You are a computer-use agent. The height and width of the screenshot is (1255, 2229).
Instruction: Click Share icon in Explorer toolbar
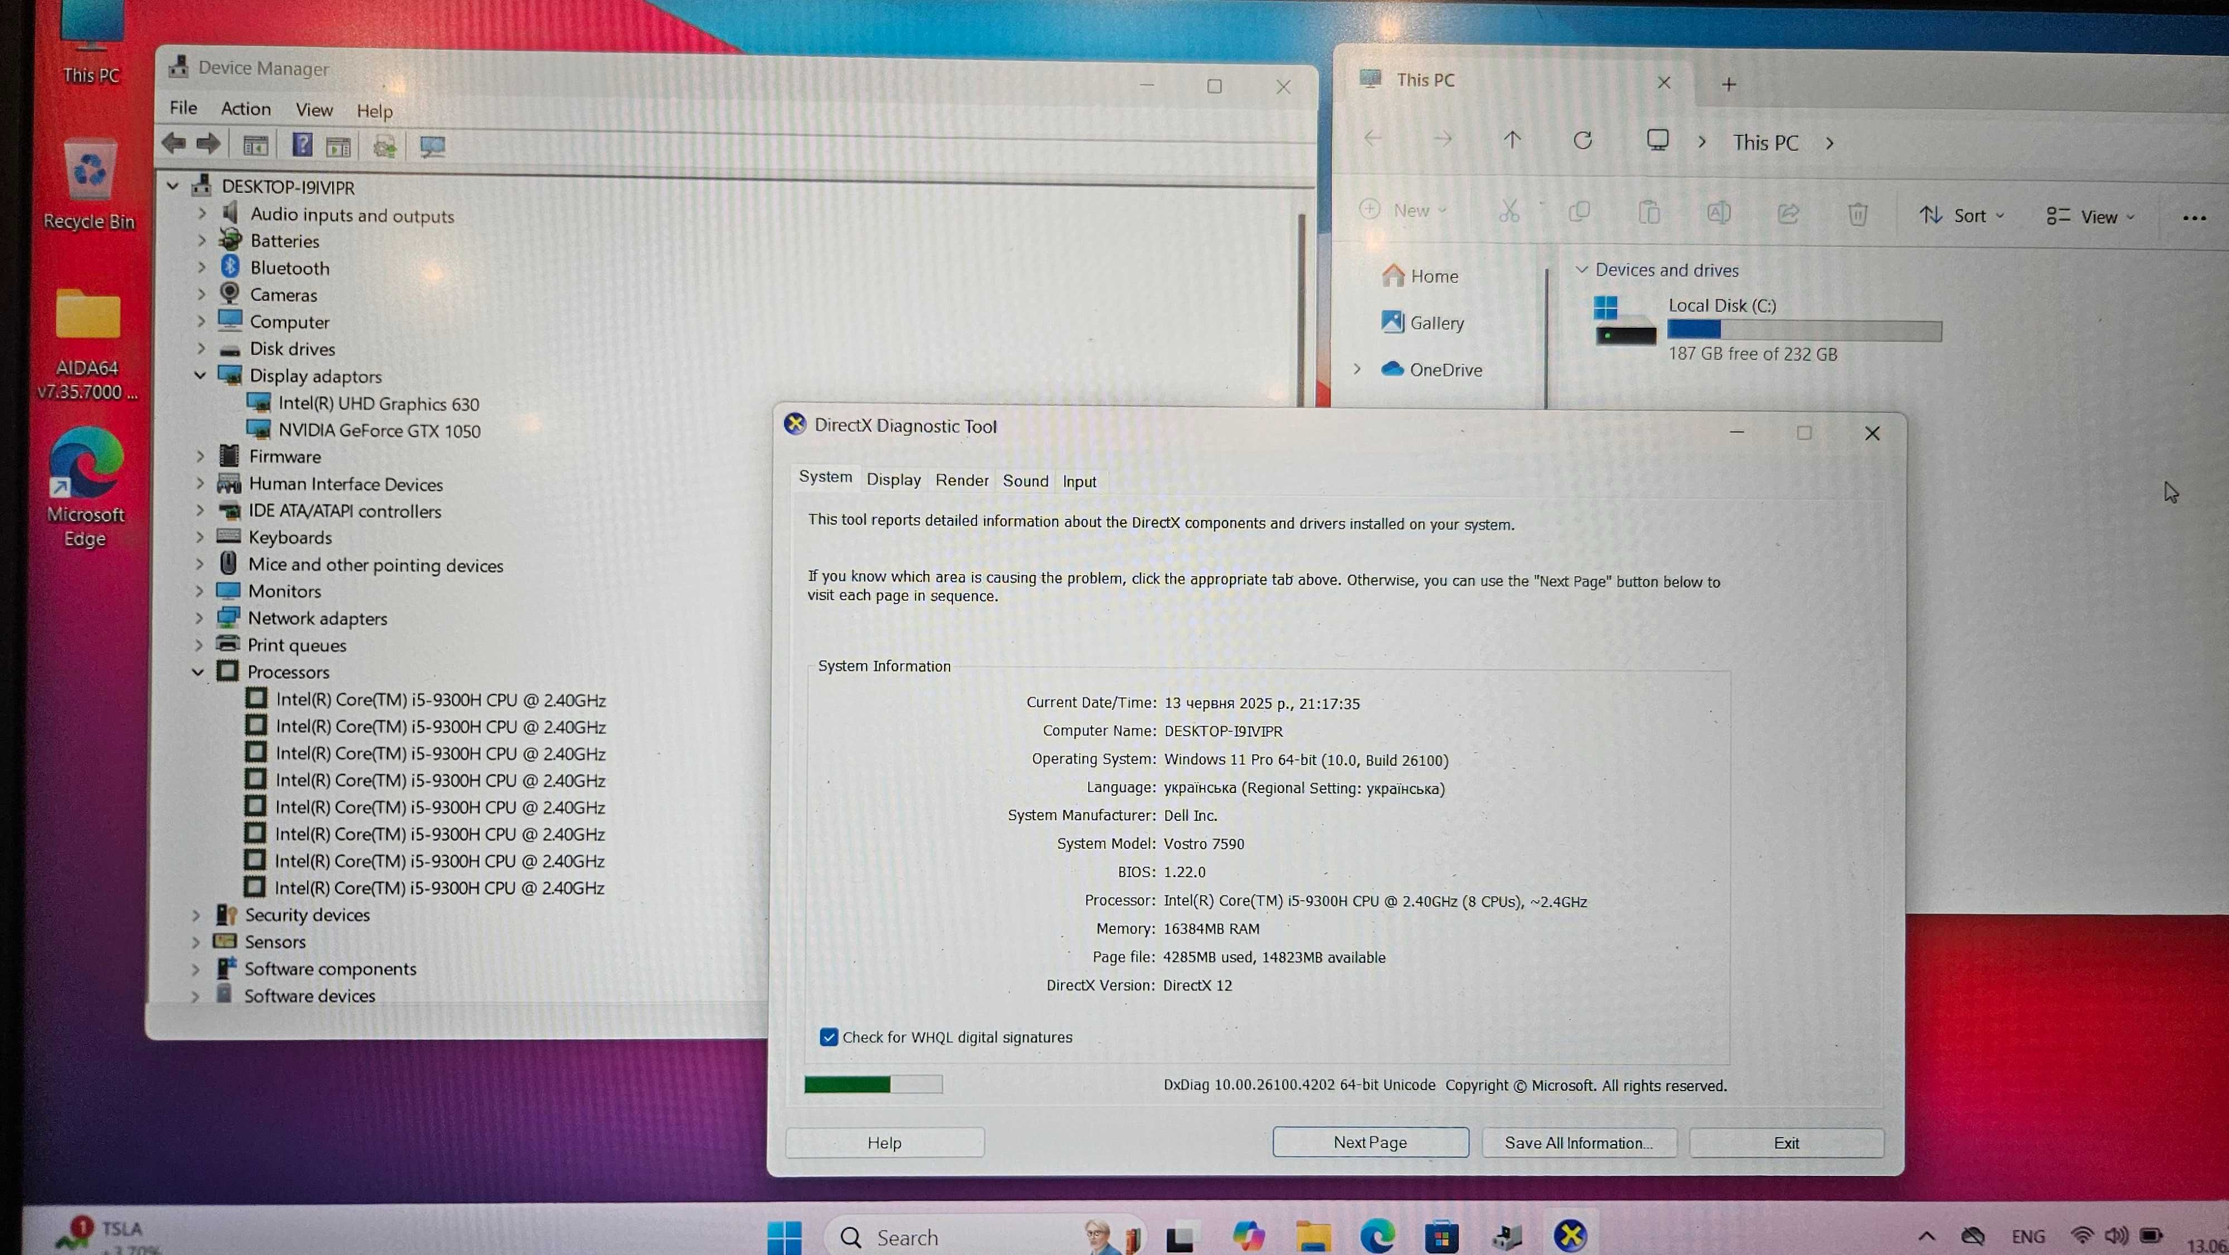click(1789, 213)
